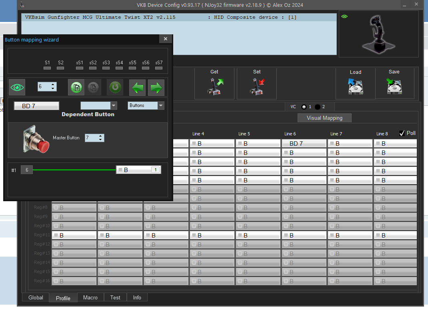Switch to the Global tab
The width and height of the screenshot is (428, 309).
point(36,297)
